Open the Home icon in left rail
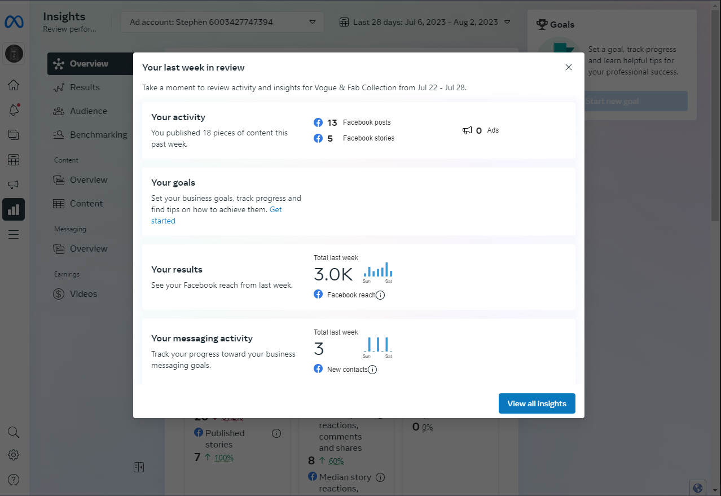 (14, 85)
